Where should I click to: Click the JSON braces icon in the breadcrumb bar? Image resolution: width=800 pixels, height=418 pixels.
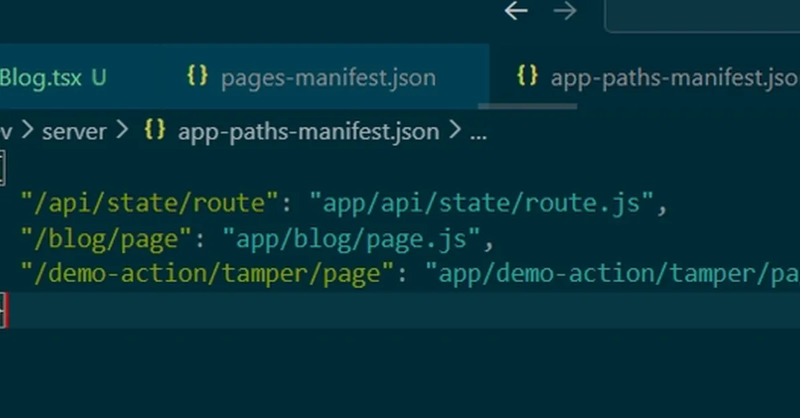155,131
